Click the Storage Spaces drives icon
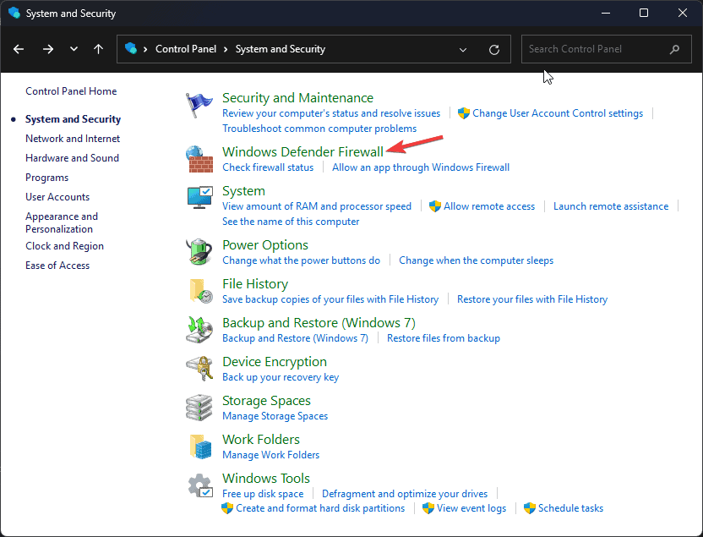The image size is (703, 537). coord(199,408)
